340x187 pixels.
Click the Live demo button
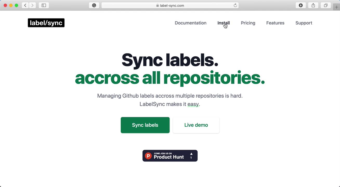pyautogui.click(x=196, y=125)
